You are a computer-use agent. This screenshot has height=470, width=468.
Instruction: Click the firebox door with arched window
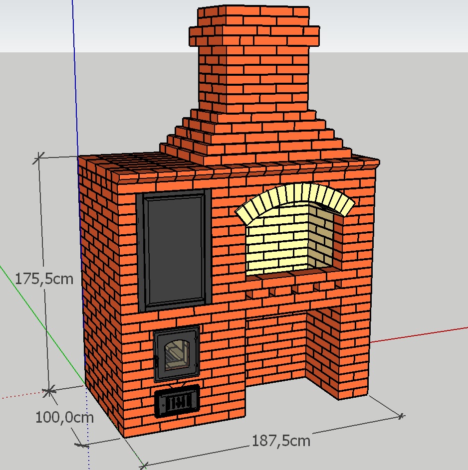pyautogui.click(x=176, y=353)
